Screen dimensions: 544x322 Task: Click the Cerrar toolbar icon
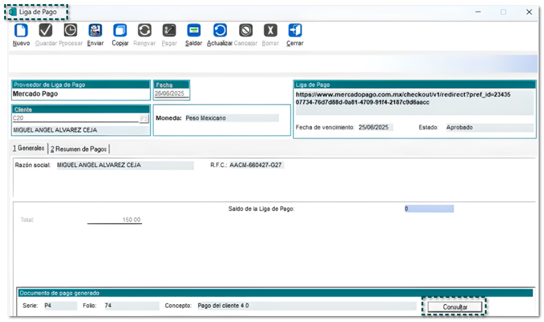[x=295, y=31]
